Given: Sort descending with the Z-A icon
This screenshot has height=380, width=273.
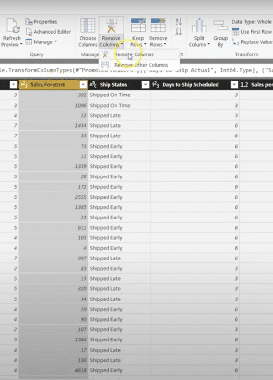Looking at the screenshot, I should tap(178, 31).
